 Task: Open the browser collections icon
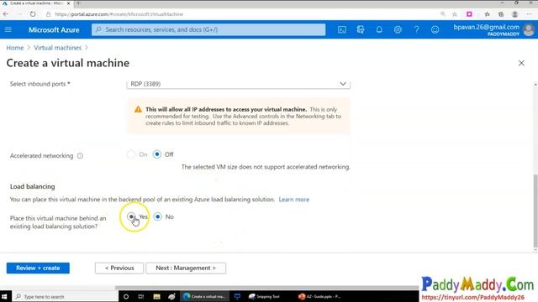tap(501, 14)
